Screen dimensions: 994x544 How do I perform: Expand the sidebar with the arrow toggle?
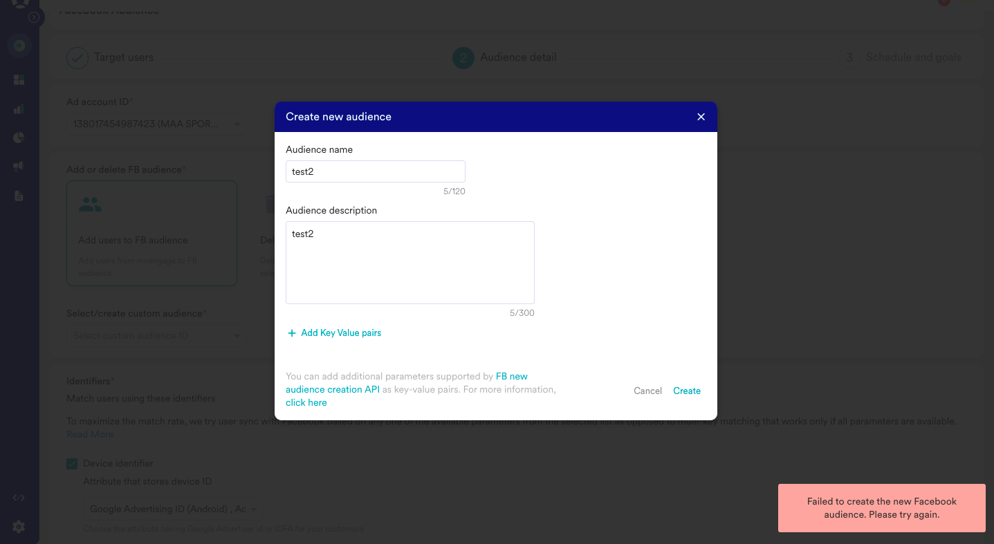tap(33, 17)
